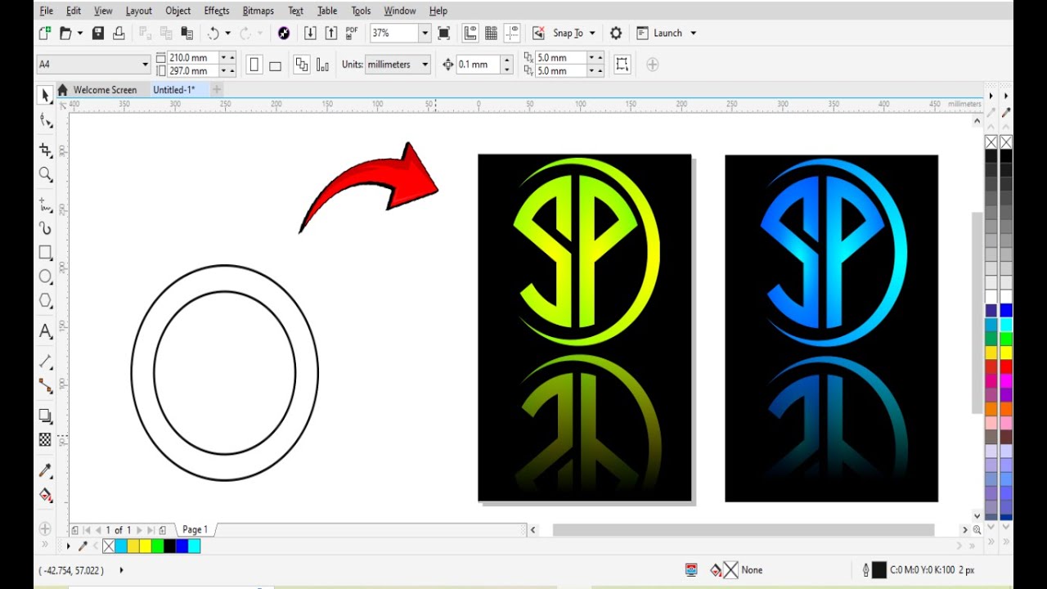The width and height of the screenshot is (1047, 589).
Task: Open the A4 page size dropdown
Action: tap(146, 65)
